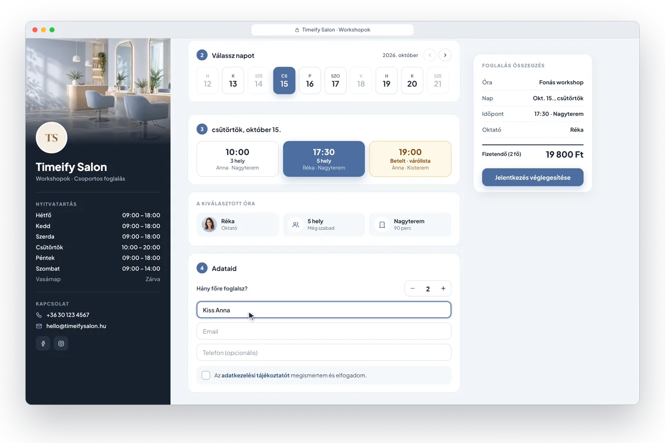Click the room icon in the Nagyterem card
Screen dimensions: 665x443
(382, 225)
